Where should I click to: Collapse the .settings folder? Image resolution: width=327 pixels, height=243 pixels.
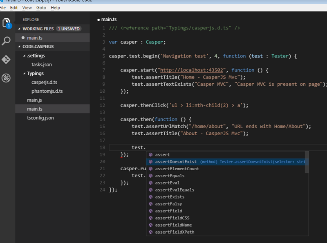(x=24, y=56)
